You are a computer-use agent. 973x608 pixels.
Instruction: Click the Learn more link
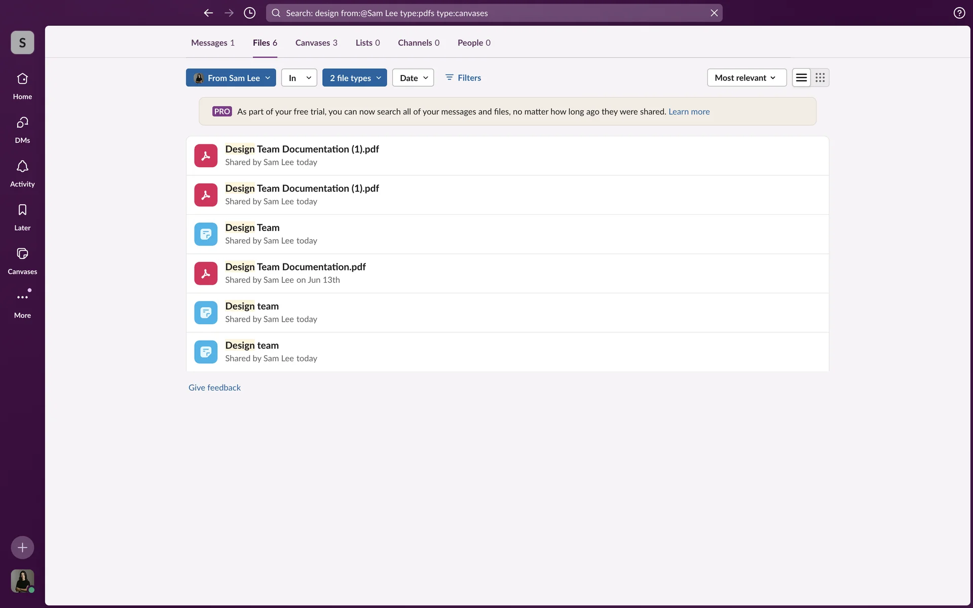click(689, 112)
